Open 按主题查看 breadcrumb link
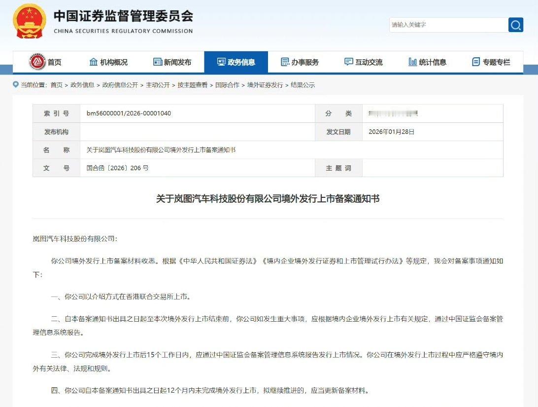This screenshot has width=538, height=407. (x=193, y=85)
